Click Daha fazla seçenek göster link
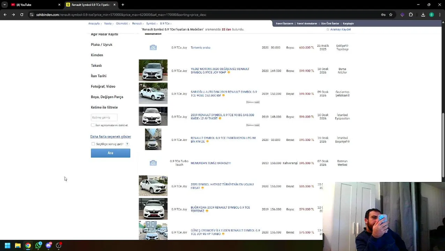The image size is (445, 251). click(x=111, y=137)
